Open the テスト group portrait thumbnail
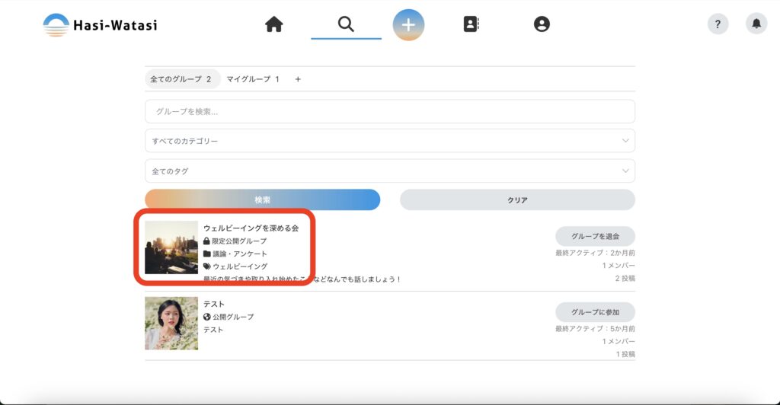This screenshot has height=405, width=780. click(x=171, y=324)
